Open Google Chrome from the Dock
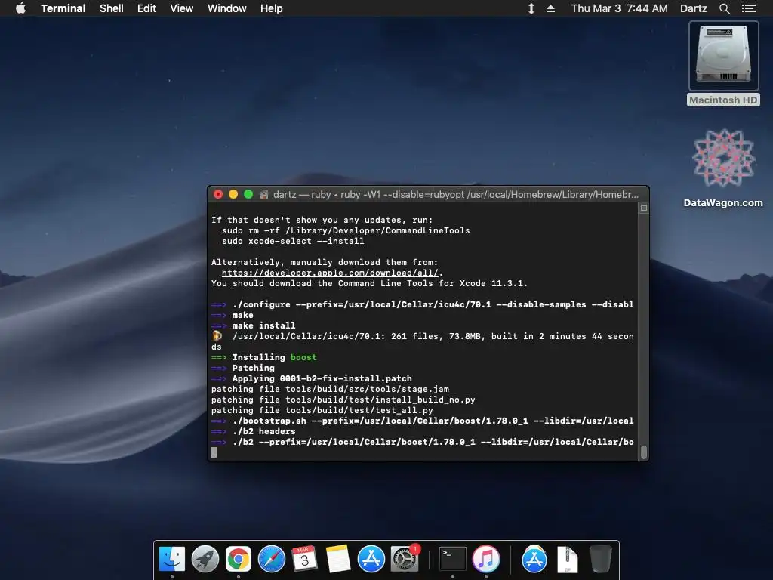This screenshot has width=773, height=580. (x=238, y=559)
